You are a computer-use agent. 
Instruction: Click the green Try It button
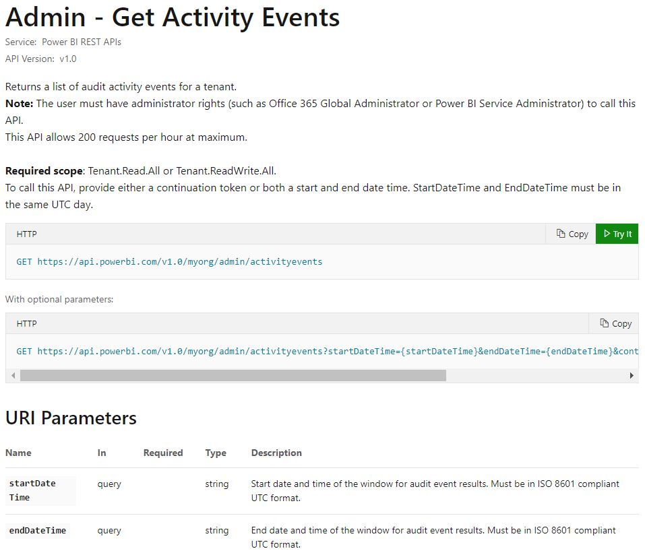617,234
